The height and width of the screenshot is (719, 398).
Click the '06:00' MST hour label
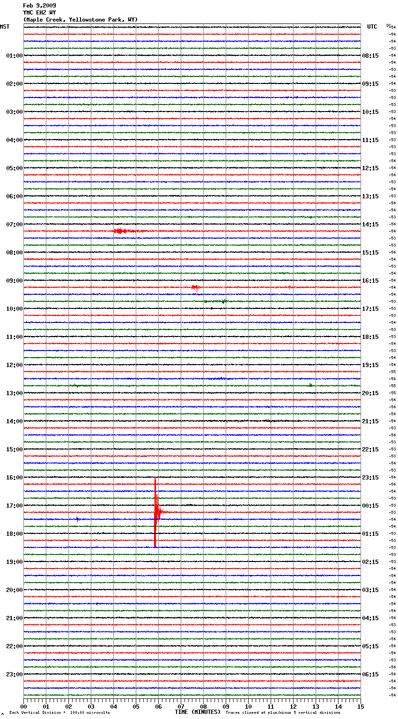(x=14, y=196)
